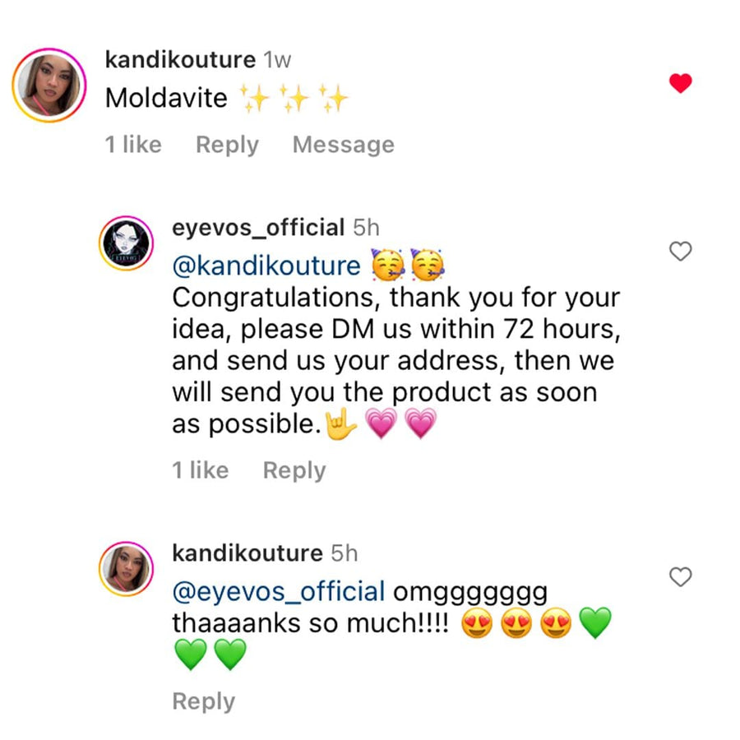
Task: Open kandikouture username above the thank-you reply
Action: coord(247,553)
